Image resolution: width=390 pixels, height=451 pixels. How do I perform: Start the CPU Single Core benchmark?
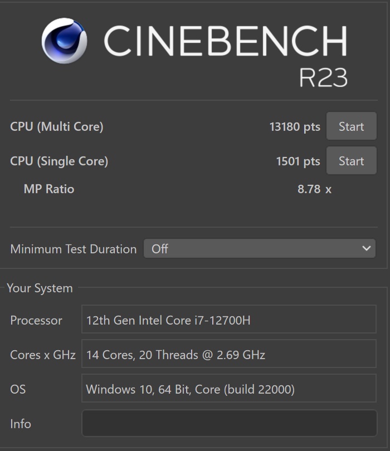pos(351,161)
